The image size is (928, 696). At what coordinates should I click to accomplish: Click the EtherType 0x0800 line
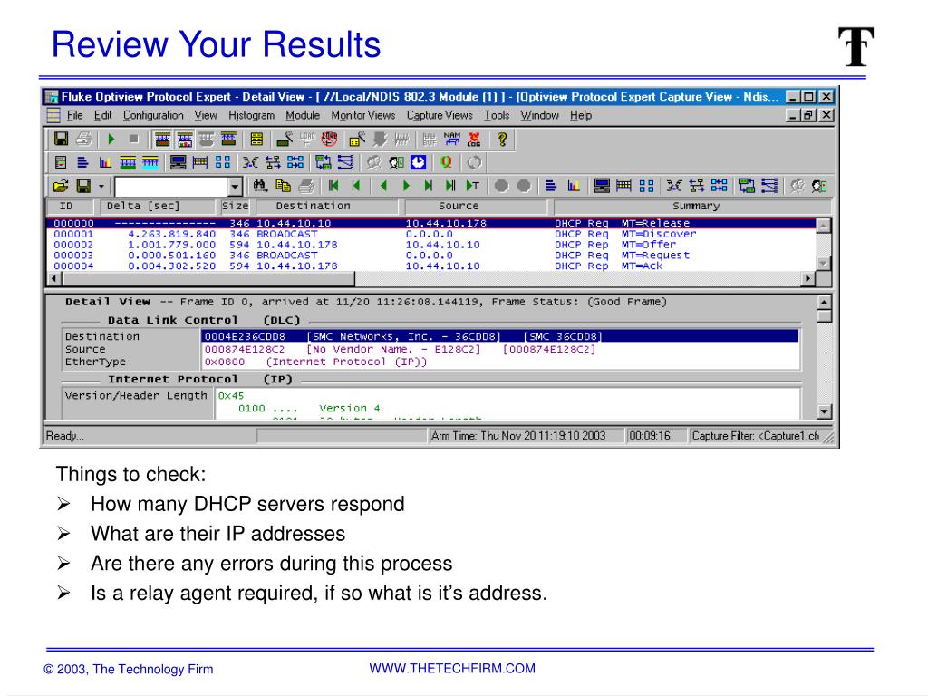315,362
